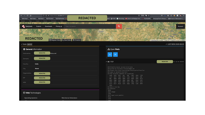This screenshot has height=115, width=205.
Task: Open the Links to all Badges bookmark
Action: (133, 19)
